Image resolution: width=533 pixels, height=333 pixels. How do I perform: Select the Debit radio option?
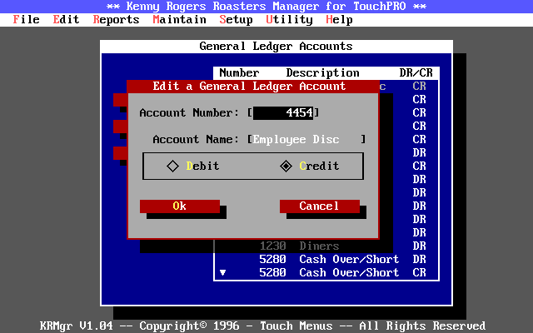tap(192, 166)
